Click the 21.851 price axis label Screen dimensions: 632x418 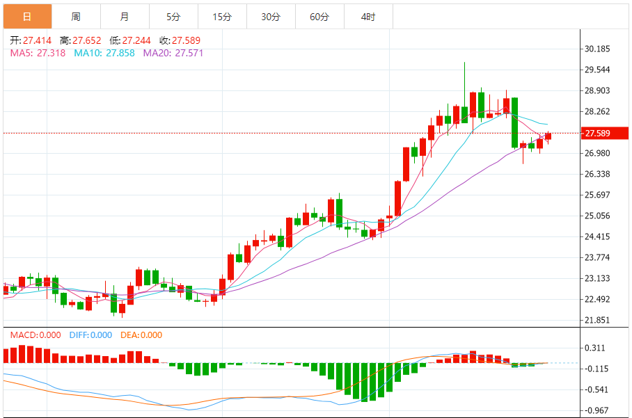click(597, 320)
